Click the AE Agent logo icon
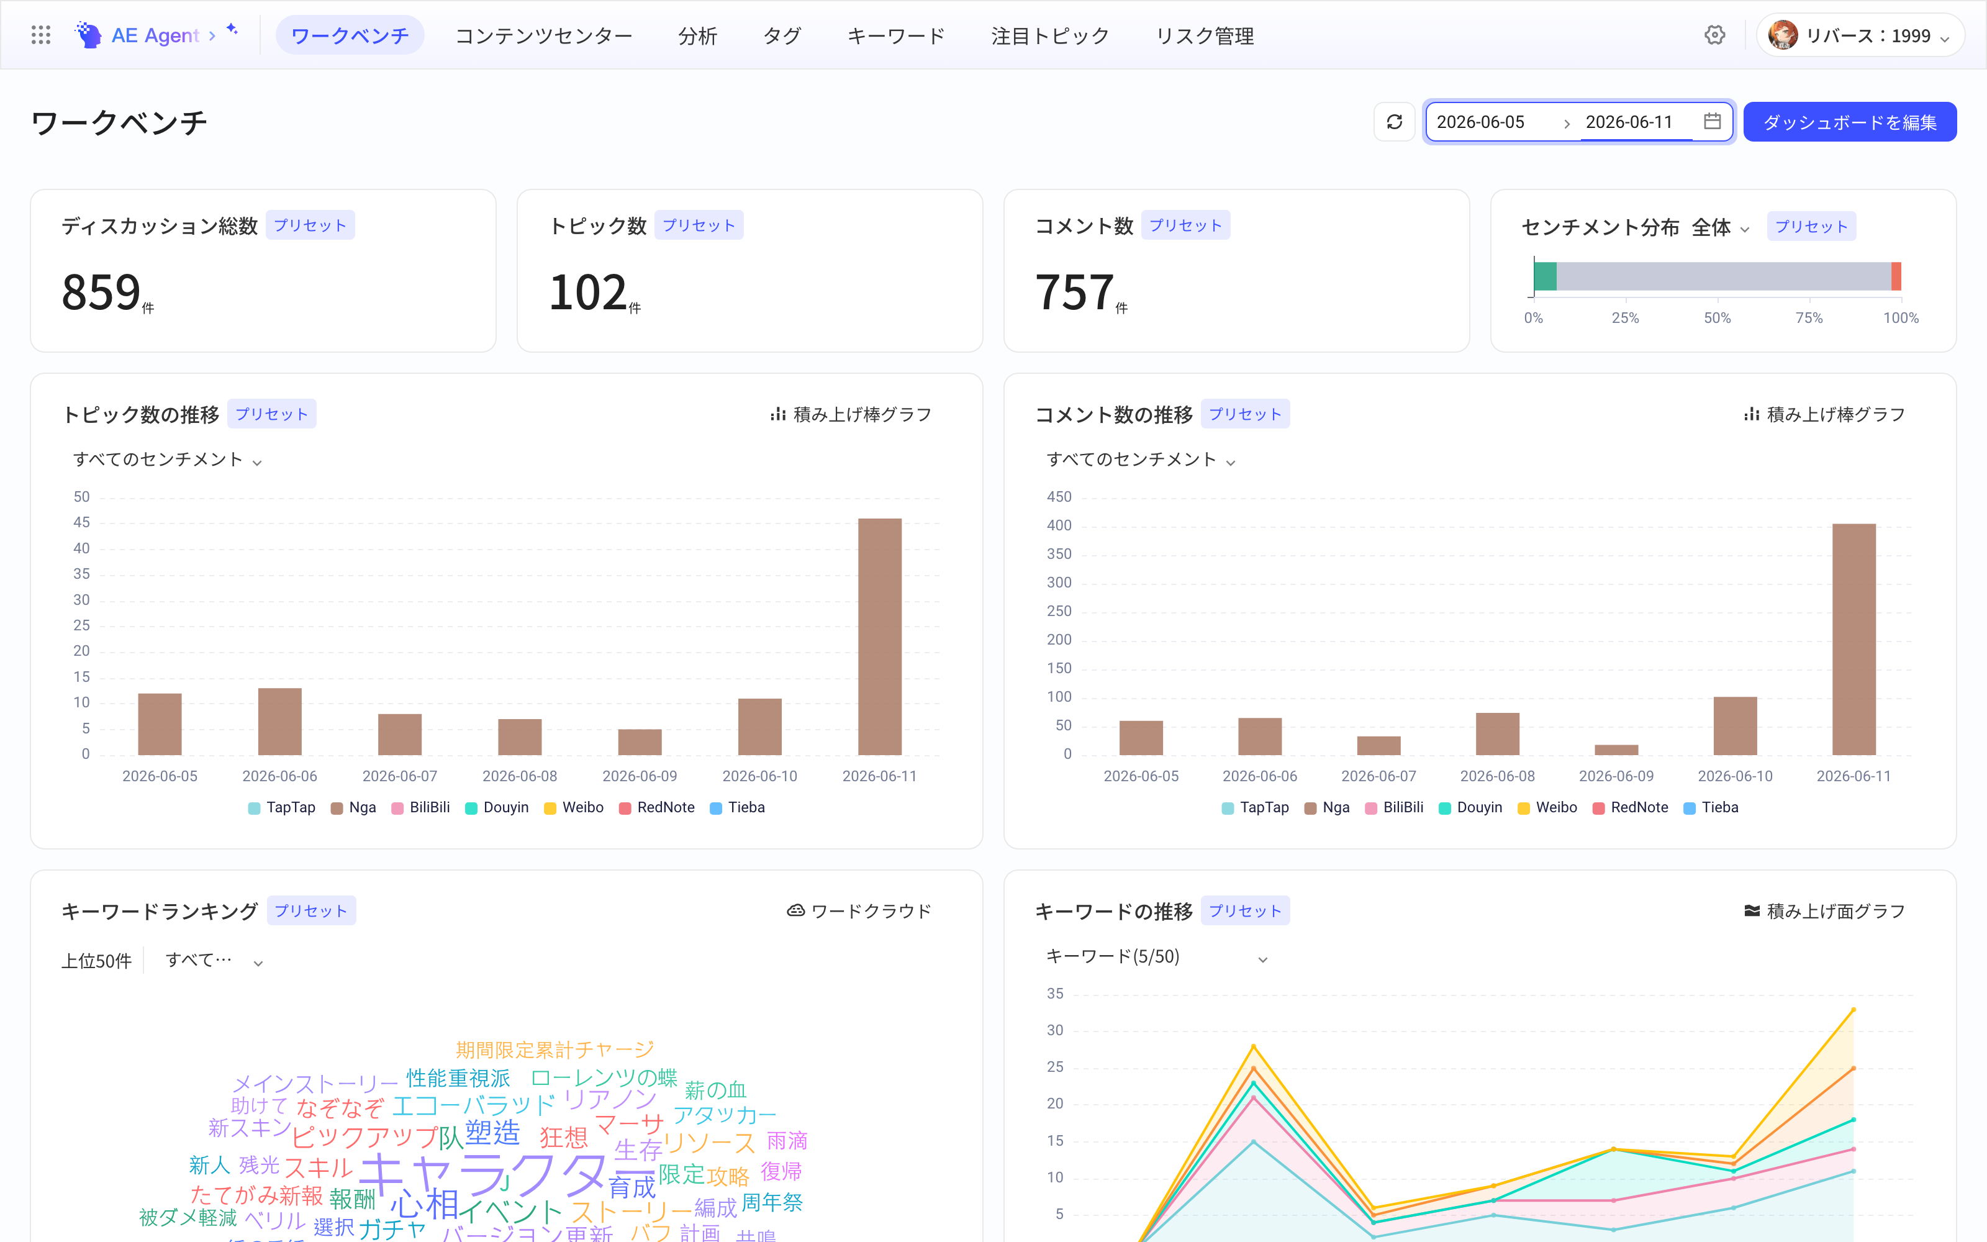 (88, 35)
